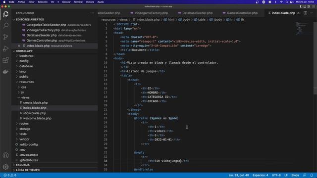Open notifications bell in status bar

click(312, 175)
